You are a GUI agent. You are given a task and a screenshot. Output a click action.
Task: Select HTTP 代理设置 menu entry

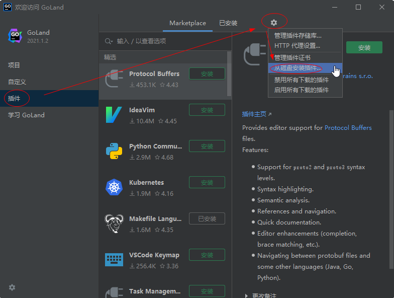[x=297, y=46]
